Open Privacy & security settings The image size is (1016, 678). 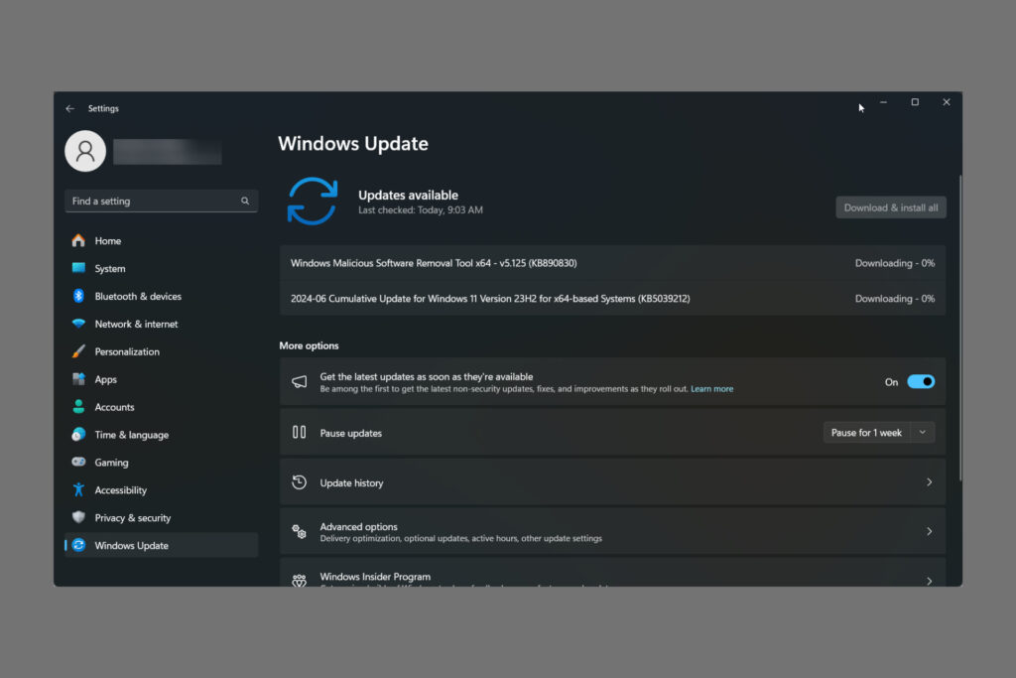(x=162, y=518)
